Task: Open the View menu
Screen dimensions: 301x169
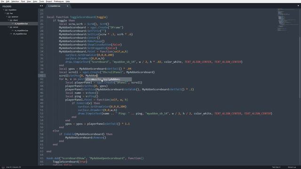Action: click(x=29, y=1)
